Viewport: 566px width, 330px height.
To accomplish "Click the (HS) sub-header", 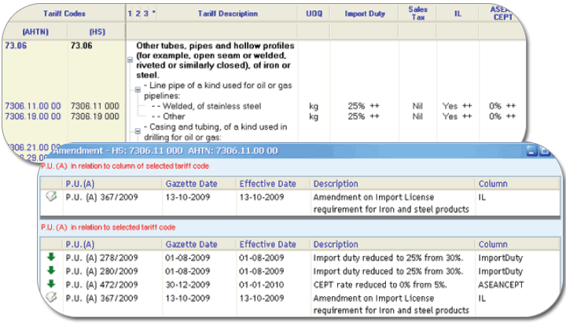I will pyautogui.click(x=97, y=32).
